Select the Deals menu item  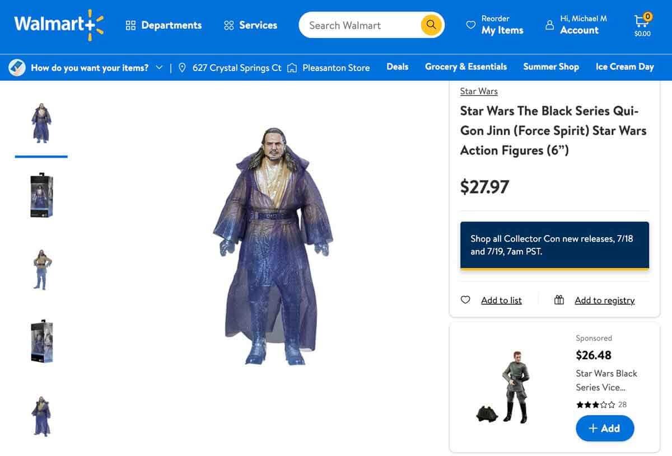pyautogui.click(x=397, y=67)
